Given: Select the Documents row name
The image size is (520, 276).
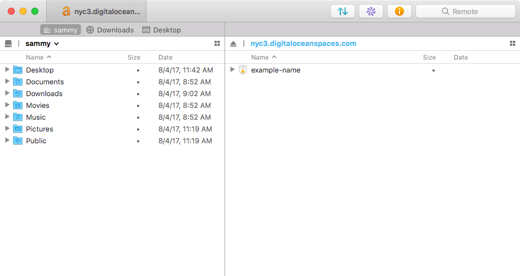Looking at the screenshot, I should [45, 82].
